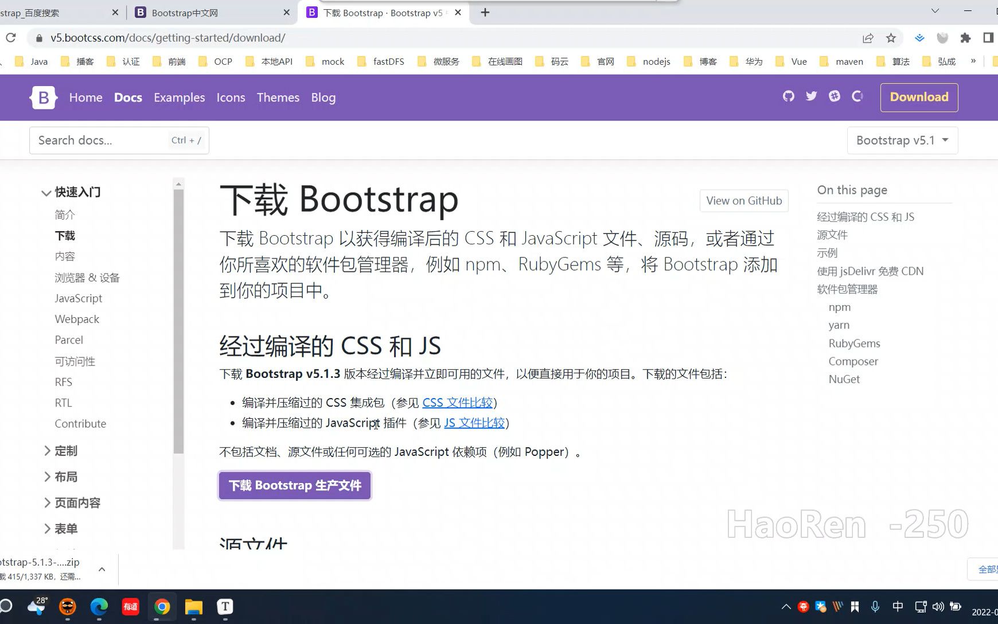Screen dimensions: 998x624
Task: Switch to the Bootstrap中文网 tab
Action: coord(212,13)
